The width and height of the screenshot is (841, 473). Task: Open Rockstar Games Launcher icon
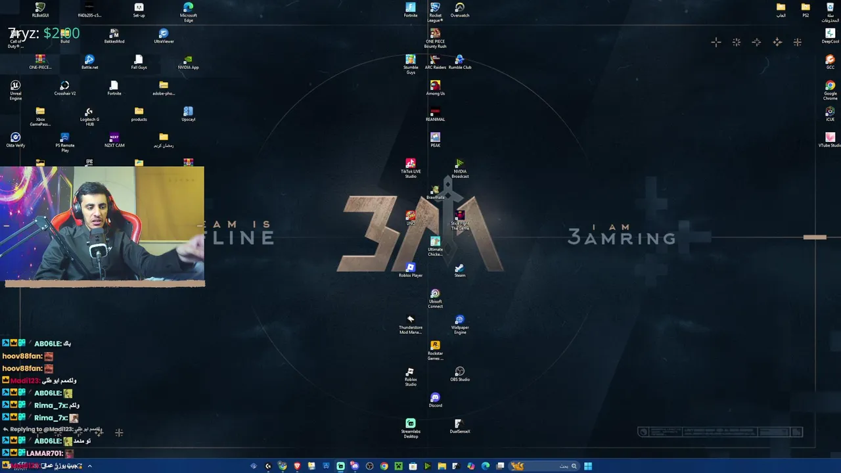tap(435, 350)
